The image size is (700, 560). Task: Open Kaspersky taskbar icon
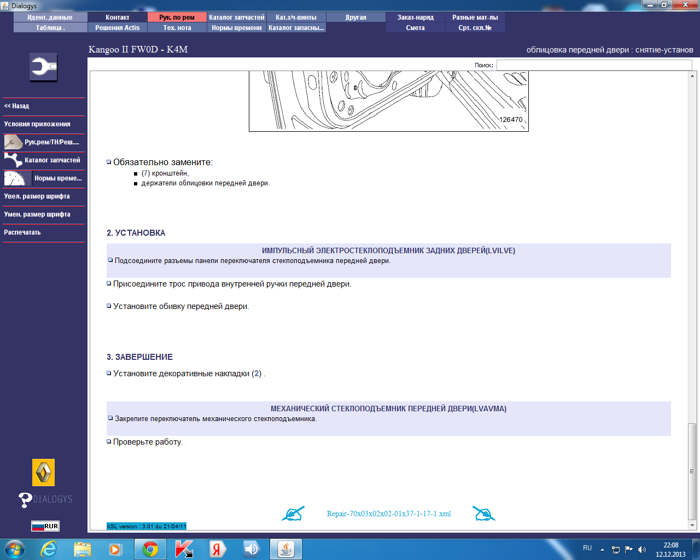[x=184, y=549]
